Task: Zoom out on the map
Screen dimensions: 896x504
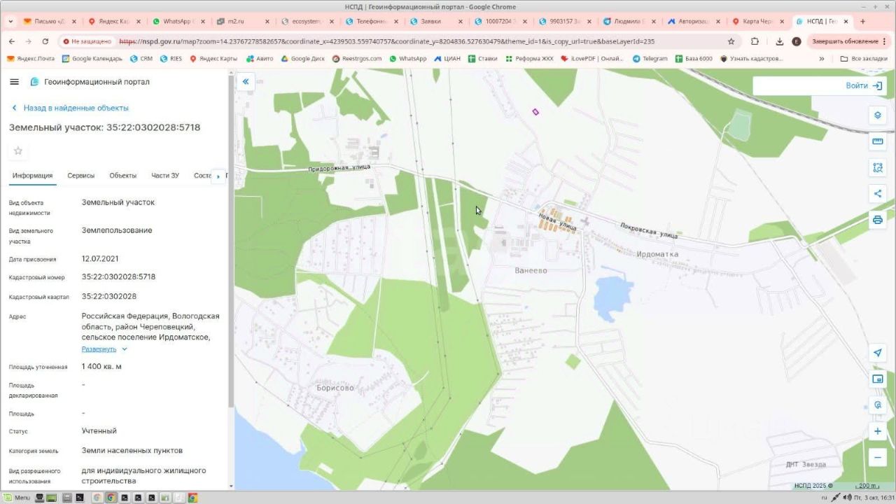Action: 877,458
